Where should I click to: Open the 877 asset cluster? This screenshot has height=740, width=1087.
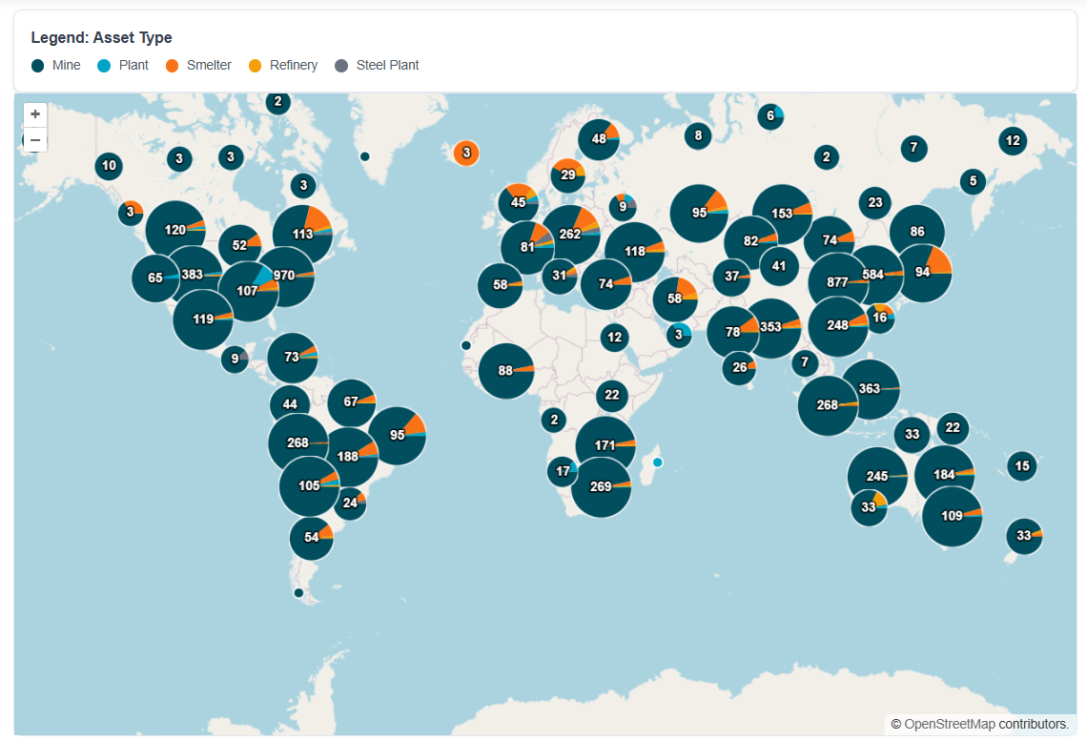point(837,282)
